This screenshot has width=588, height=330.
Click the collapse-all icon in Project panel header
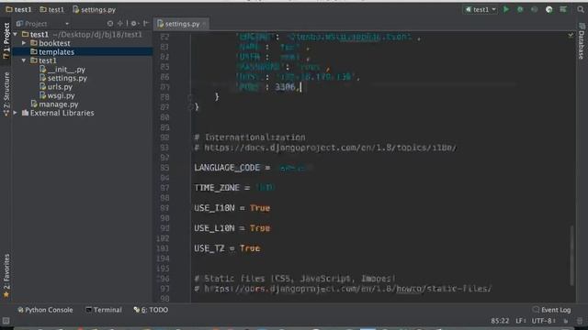point(120,24)
